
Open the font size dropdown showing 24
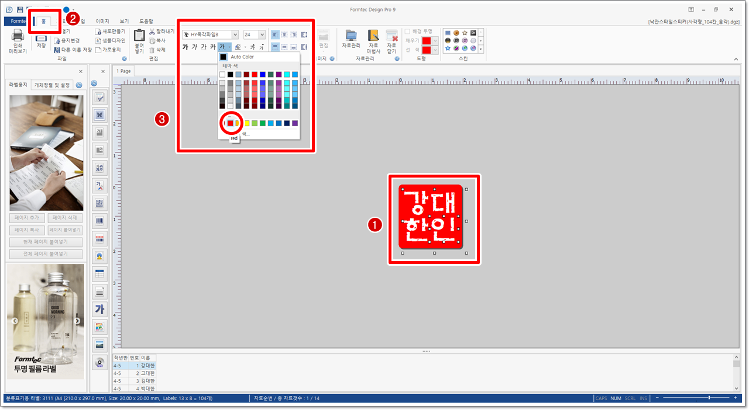(262, 35)
